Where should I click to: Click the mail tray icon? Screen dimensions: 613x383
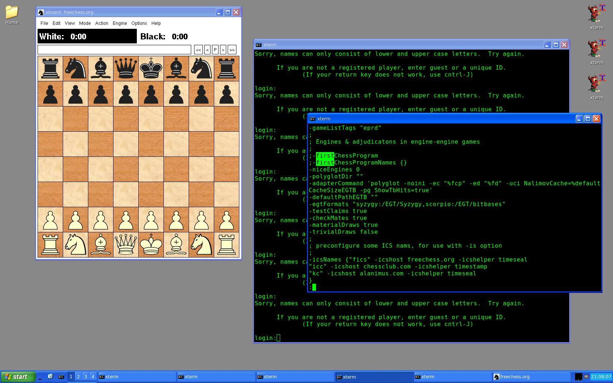coord(586,377)
